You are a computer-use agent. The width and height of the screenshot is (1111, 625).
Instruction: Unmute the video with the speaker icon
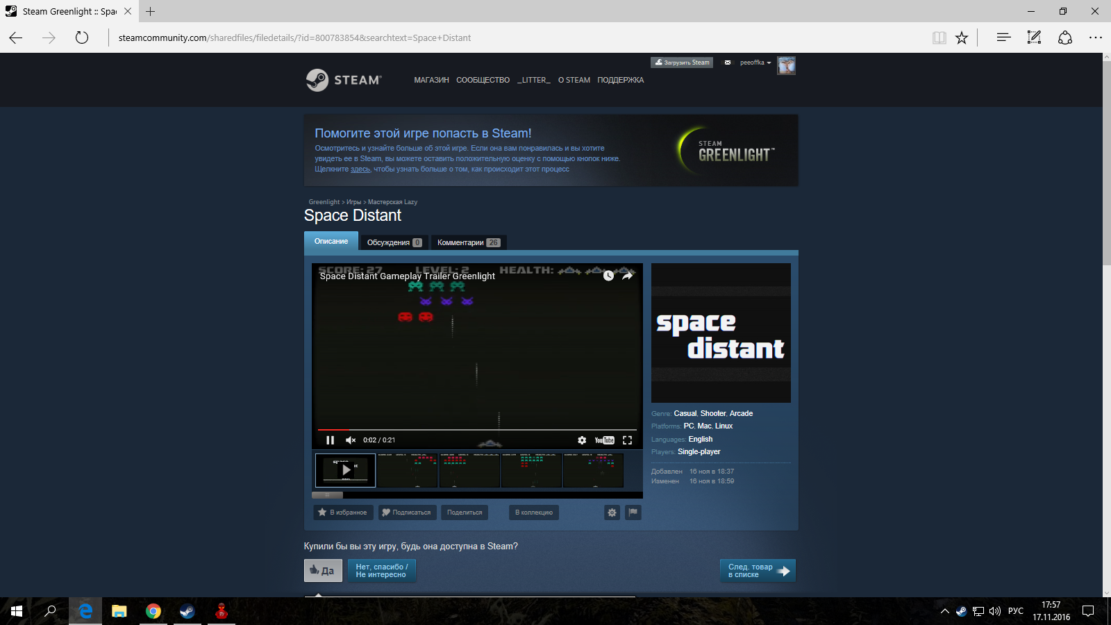(351, 440)
